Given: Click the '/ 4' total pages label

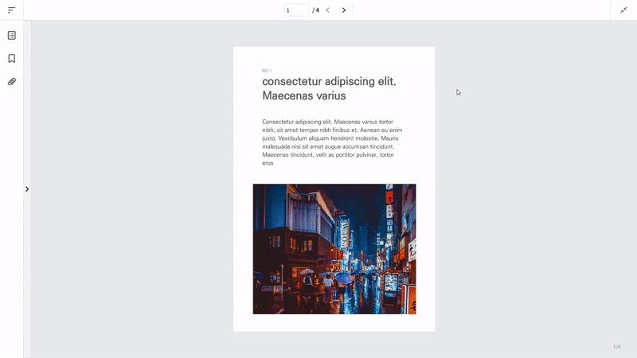Looking at the screenshot, I should point(316,10).
